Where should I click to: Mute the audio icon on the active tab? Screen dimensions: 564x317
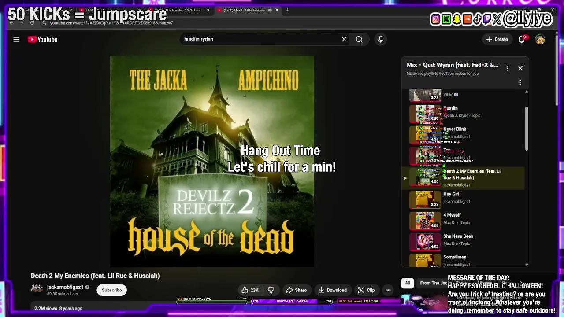pyautogui.click(x=270, y=10)
